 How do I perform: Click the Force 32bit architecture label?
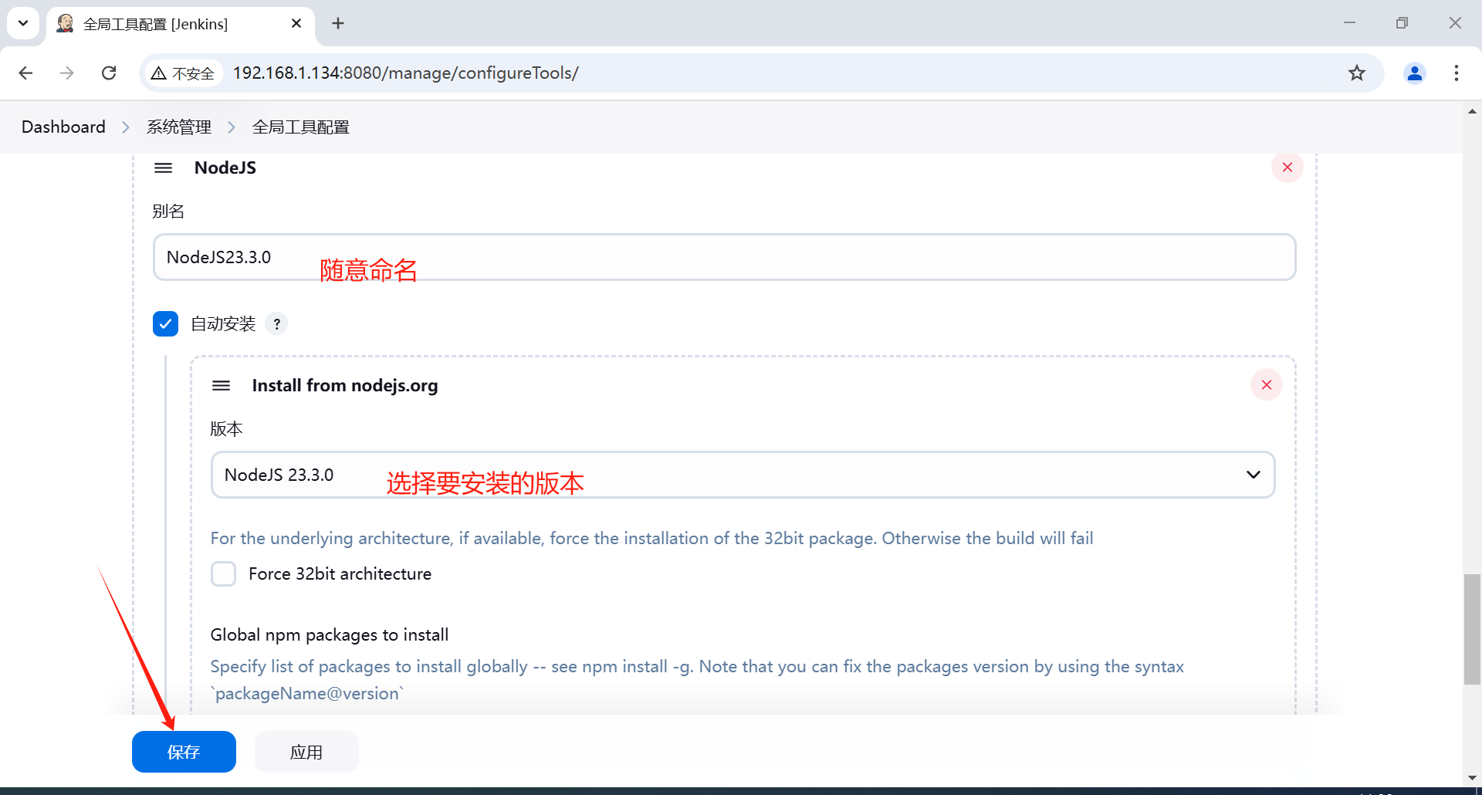(340, 573)
